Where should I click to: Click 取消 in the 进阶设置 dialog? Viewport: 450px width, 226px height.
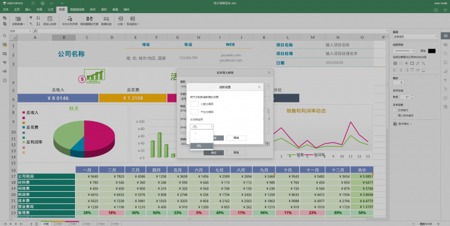tap(236, 138)
